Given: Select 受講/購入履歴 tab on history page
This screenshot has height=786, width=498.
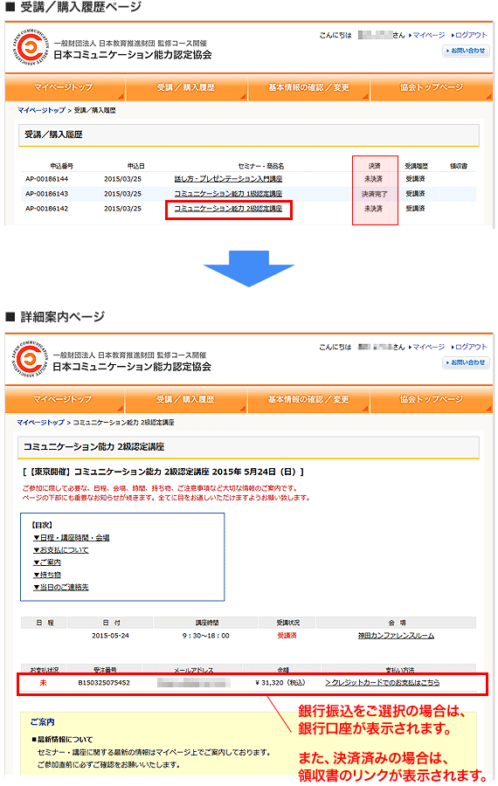Looking at the screenshot, I should 186,87.
